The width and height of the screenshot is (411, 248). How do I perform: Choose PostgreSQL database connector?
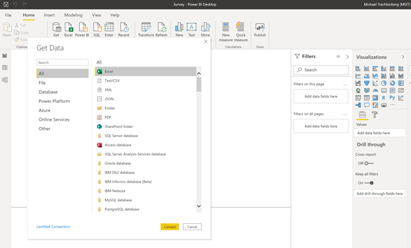pyautogui.click(x=146, y=209)
